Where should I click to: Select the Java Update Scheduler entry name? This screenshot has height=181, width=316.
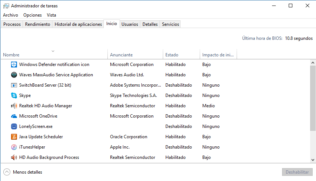[41, 137]
